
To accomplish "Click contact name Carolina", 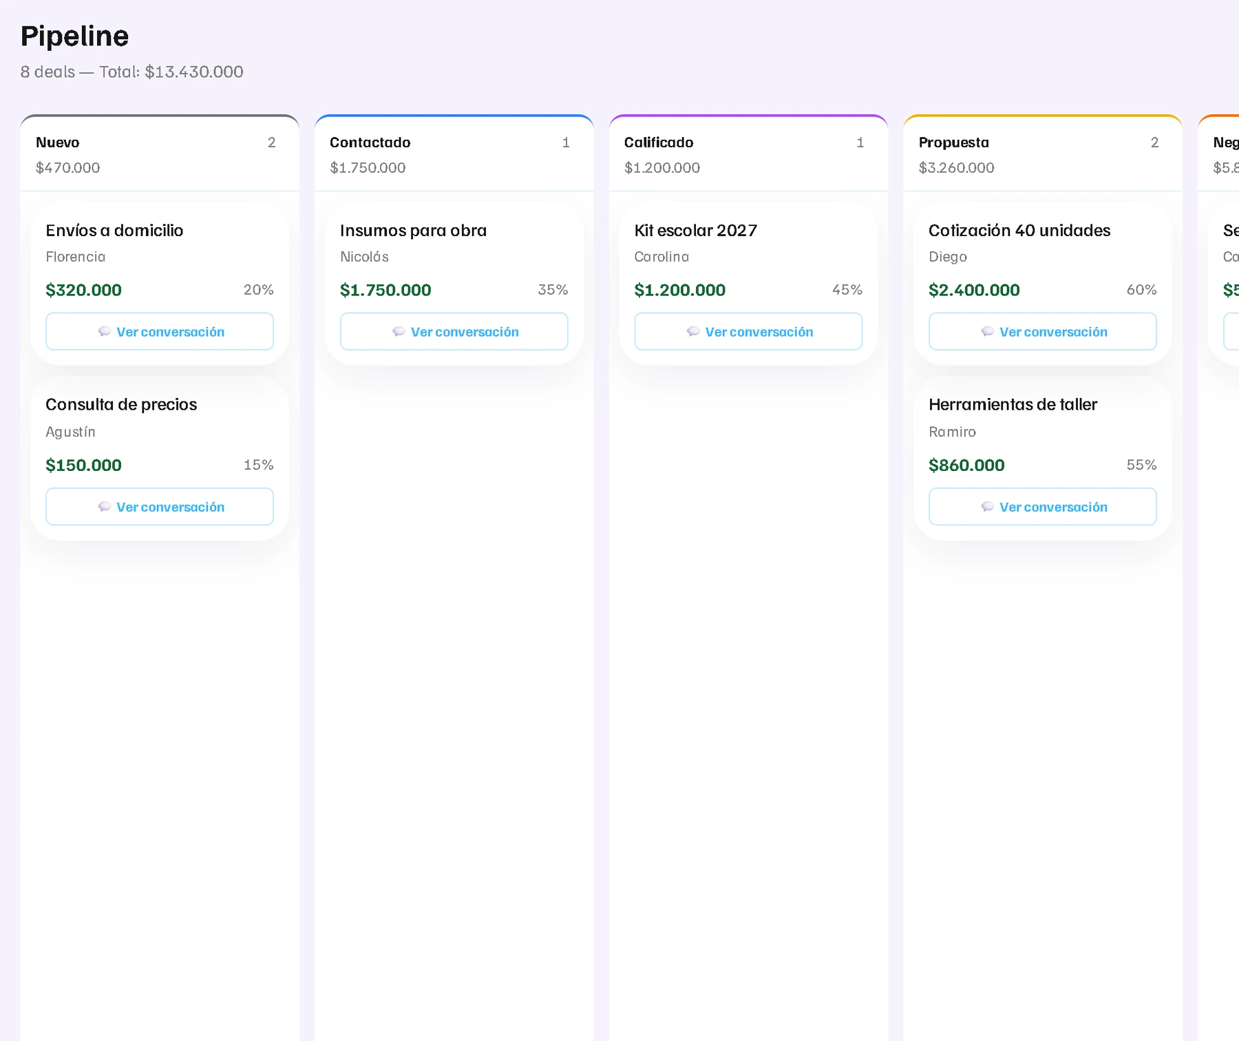I will point(661,257).
